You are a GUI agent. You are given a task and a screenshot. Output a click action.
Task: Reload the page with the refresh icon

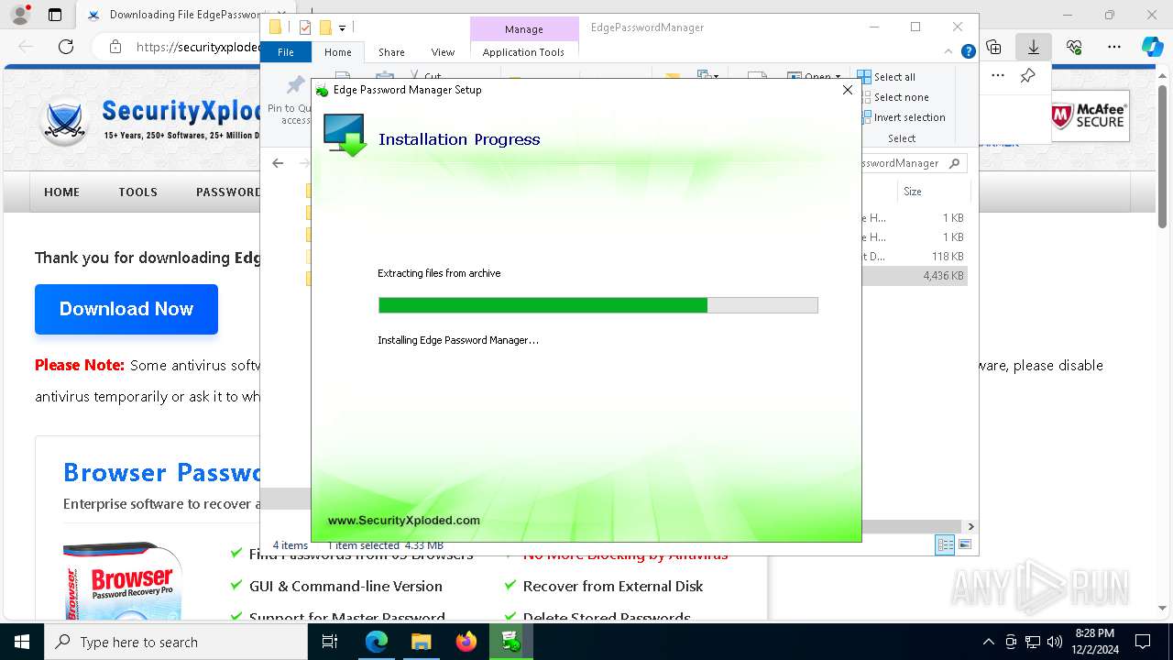point(66,47)
